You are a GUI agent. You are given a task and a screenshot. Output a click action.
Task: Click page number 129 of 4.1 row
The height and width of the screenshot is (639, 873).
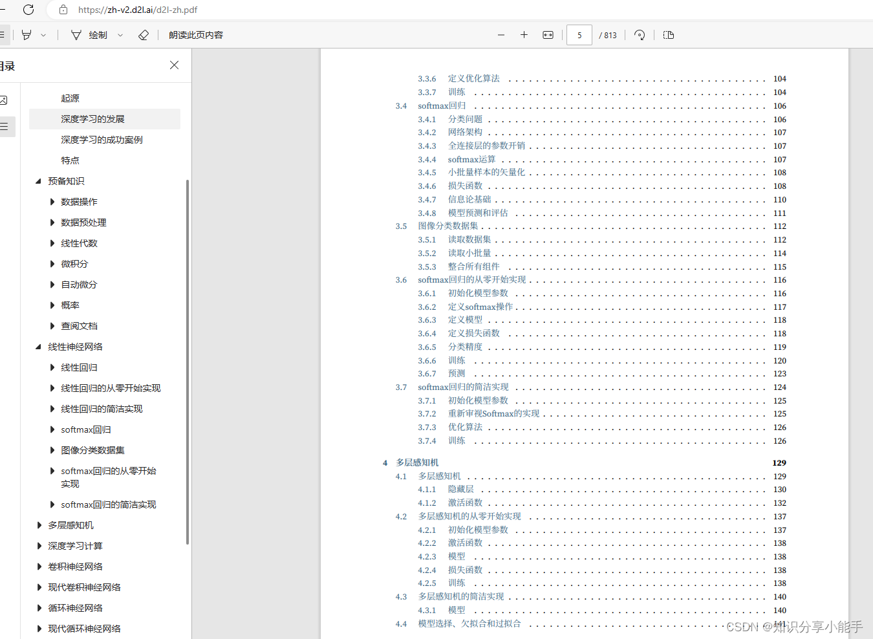tap(780, 477)
